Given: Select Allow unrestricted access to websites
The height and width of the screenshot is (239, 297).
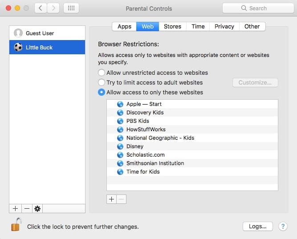Looking at the screenshot, I should (x=102, y=73).
